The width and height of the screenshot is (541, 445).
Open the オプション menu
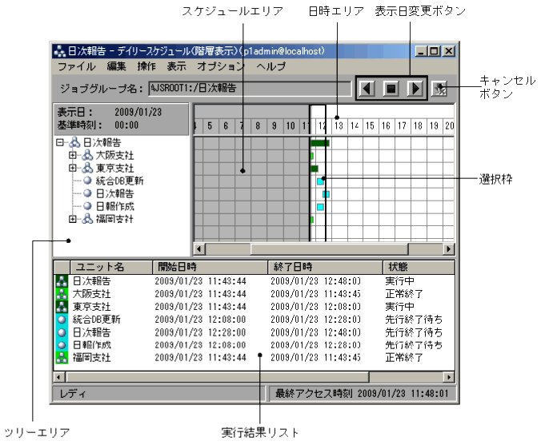tap(221, 66)
